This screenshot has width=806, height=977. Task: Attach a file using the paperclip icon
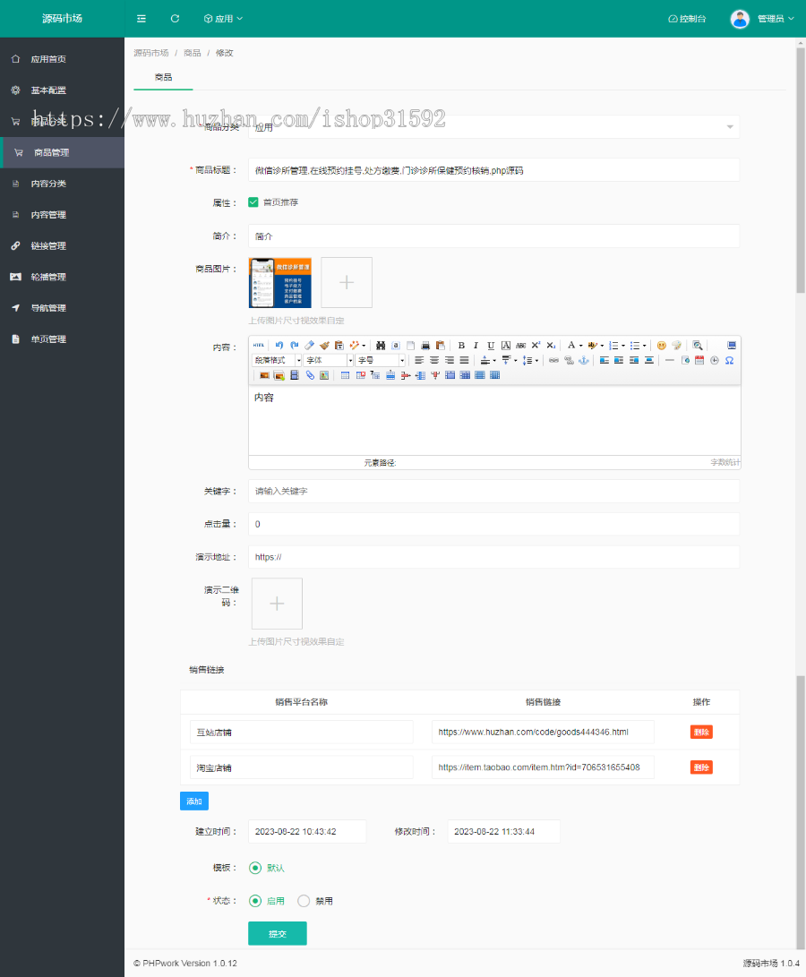point(310,375)
